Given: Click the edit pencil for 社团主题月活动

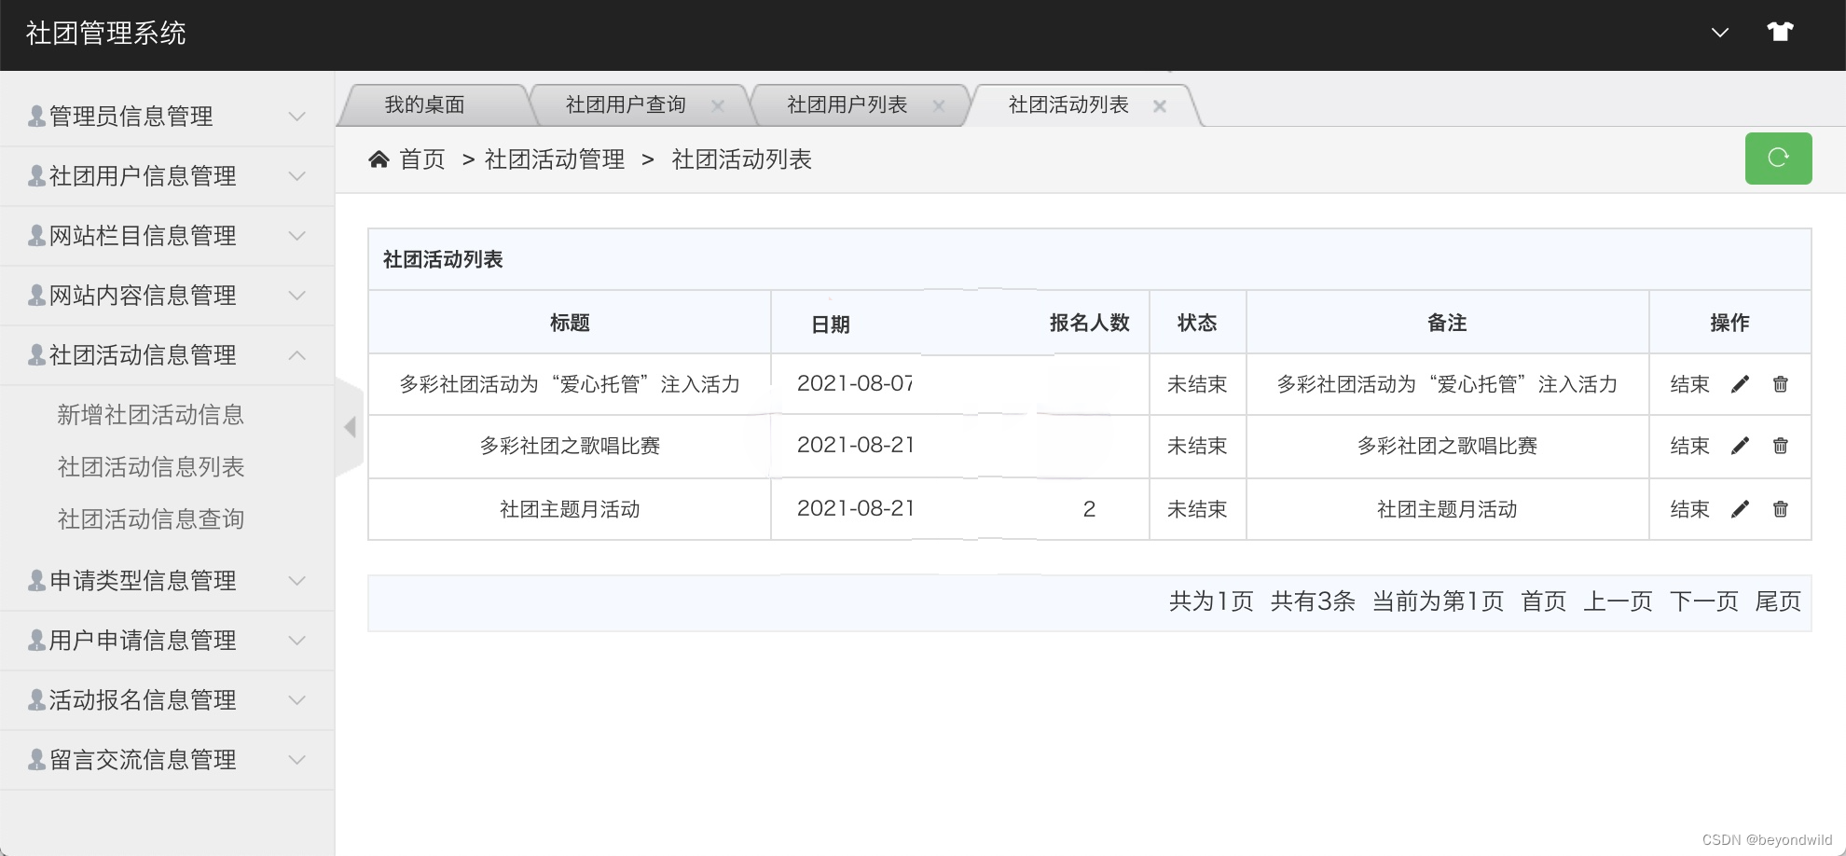Looking at the screenshot, I should click(1741, 509).
